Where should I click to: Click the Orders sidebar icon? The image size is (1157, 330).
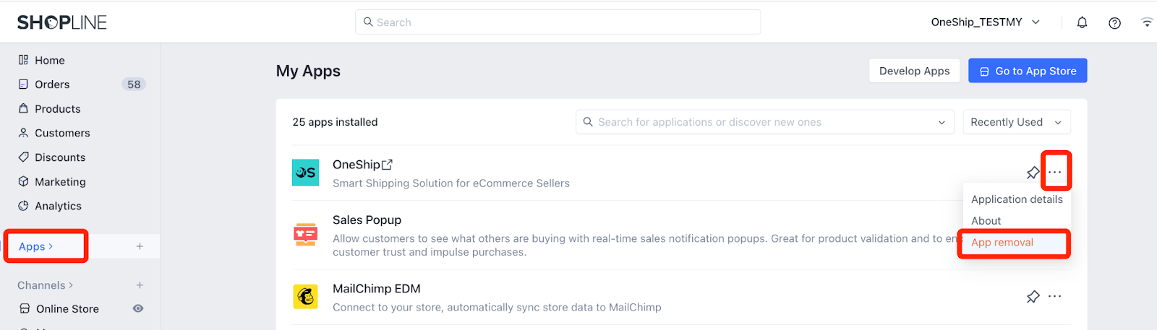pos(24,84)
